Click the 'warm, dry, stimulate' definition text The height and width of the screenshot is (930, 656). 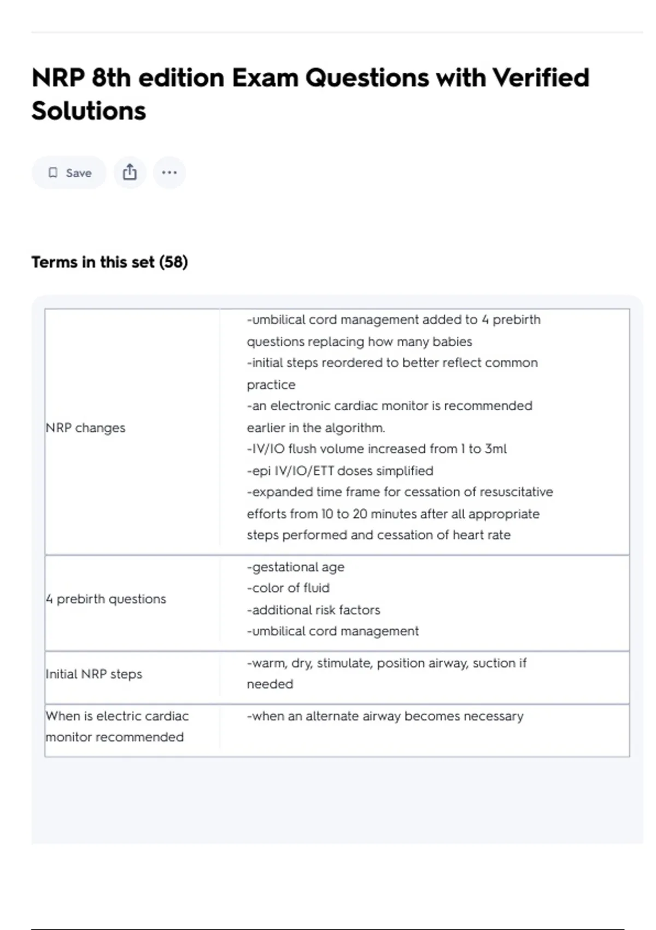pos(386,664)
